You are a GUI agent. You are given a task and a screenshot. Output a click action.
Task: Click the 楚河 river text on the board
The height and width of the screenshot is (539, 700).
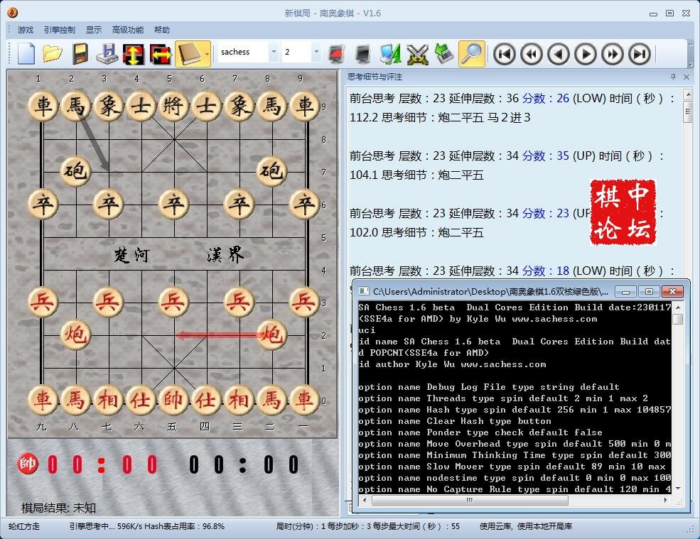131,255
